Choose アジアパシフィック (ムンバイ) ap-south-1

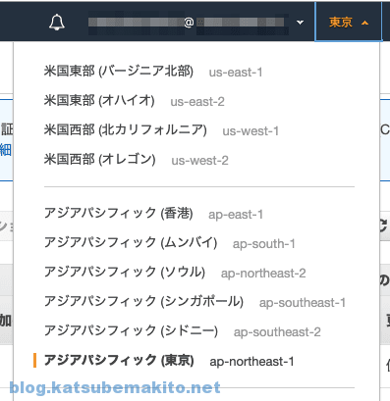click(x=170, y=243)
